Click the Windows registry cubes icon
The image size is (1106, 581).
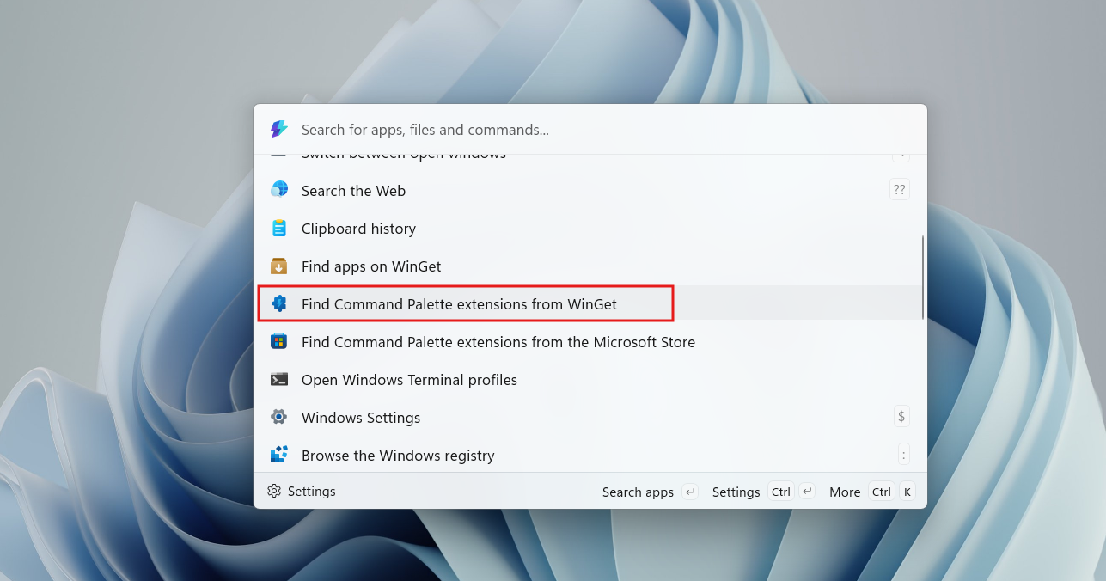(x=278, y=455)
